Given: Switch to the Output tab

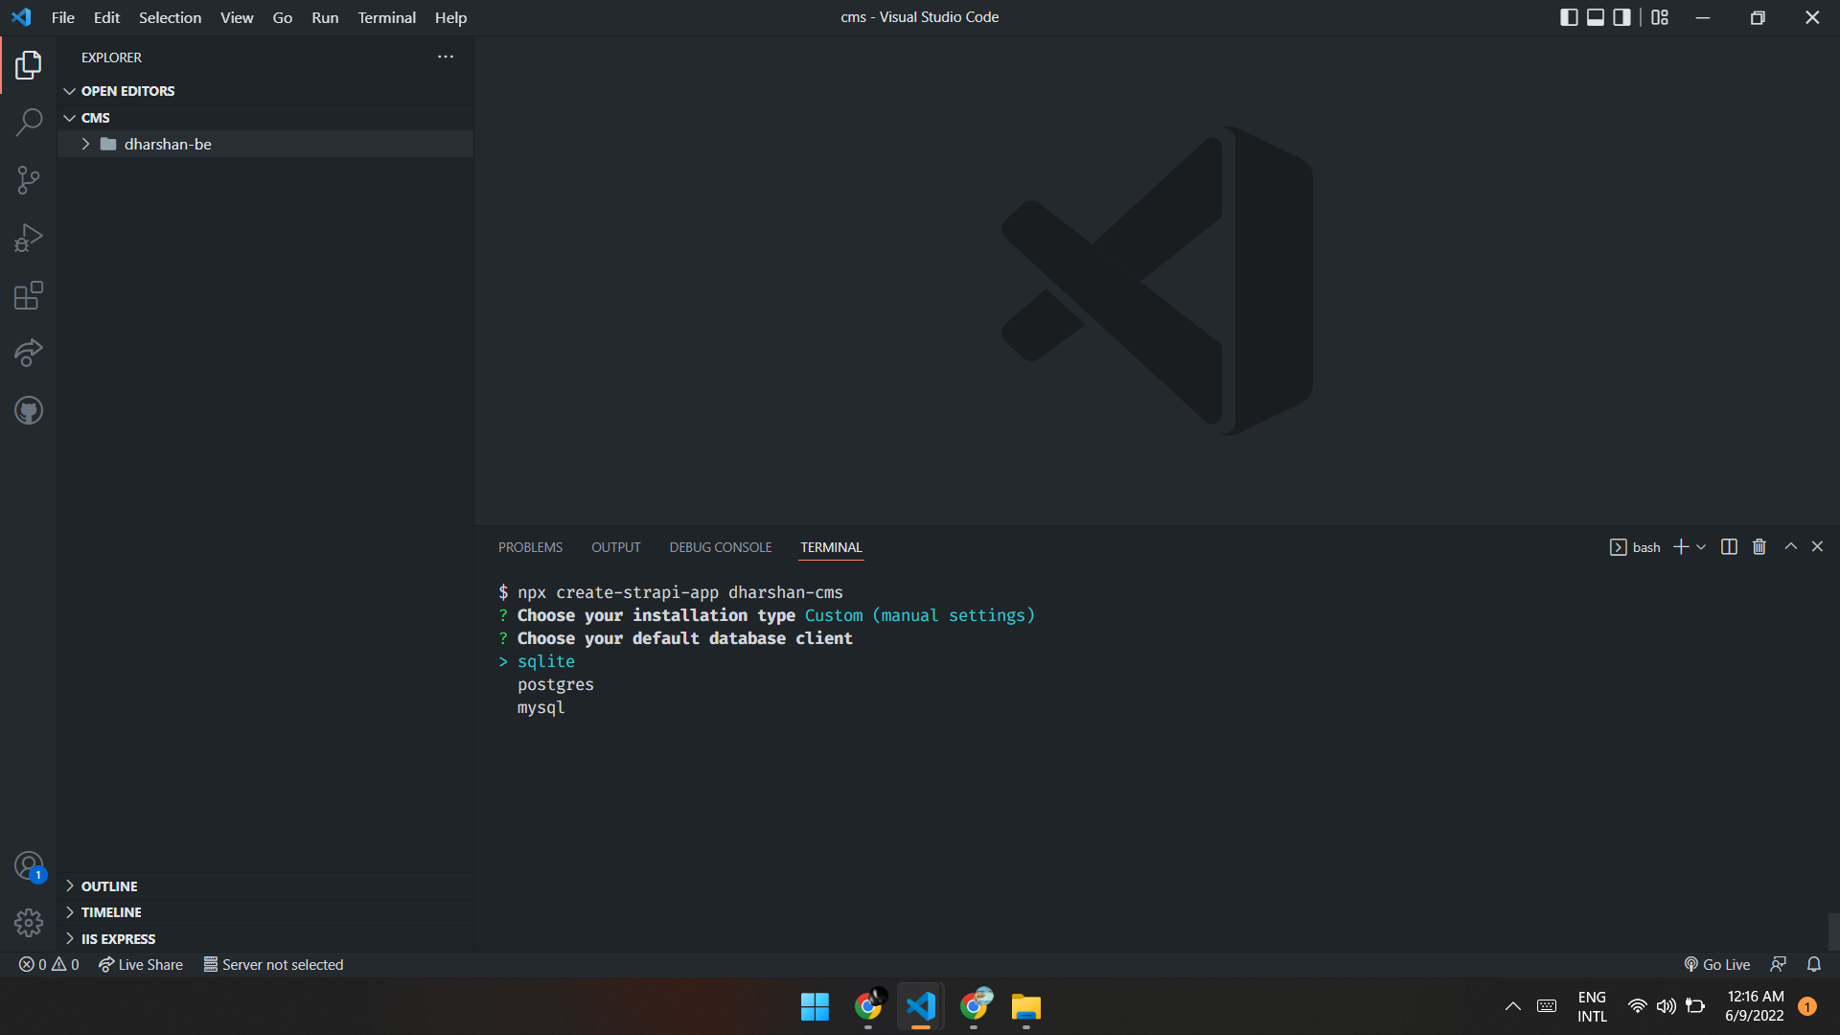Looking at the screenshot, I should [615, 547].
